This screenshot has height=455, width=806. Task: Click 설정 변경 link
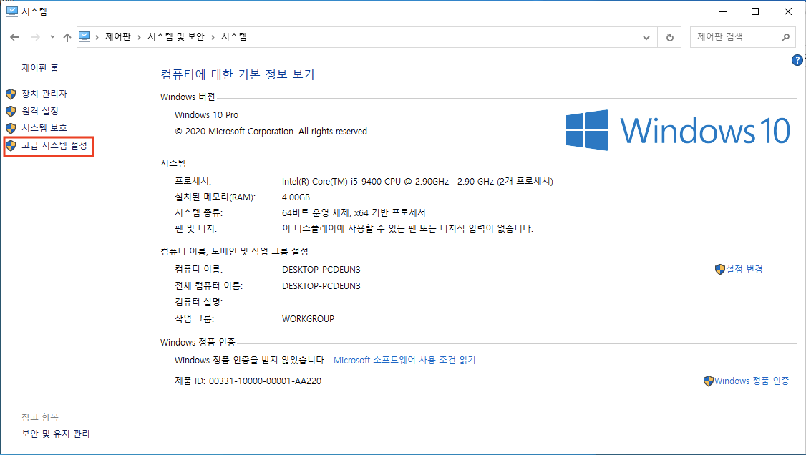tap(744, 269)
